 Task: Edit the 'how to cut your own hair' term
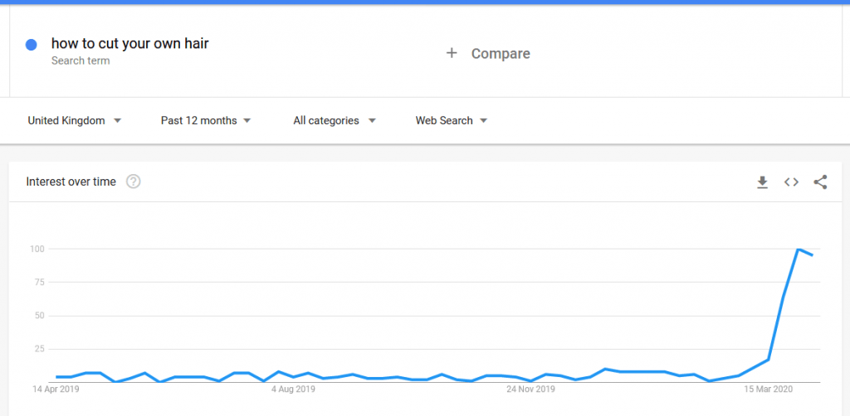pyautogui.click(x=130, y=44)
